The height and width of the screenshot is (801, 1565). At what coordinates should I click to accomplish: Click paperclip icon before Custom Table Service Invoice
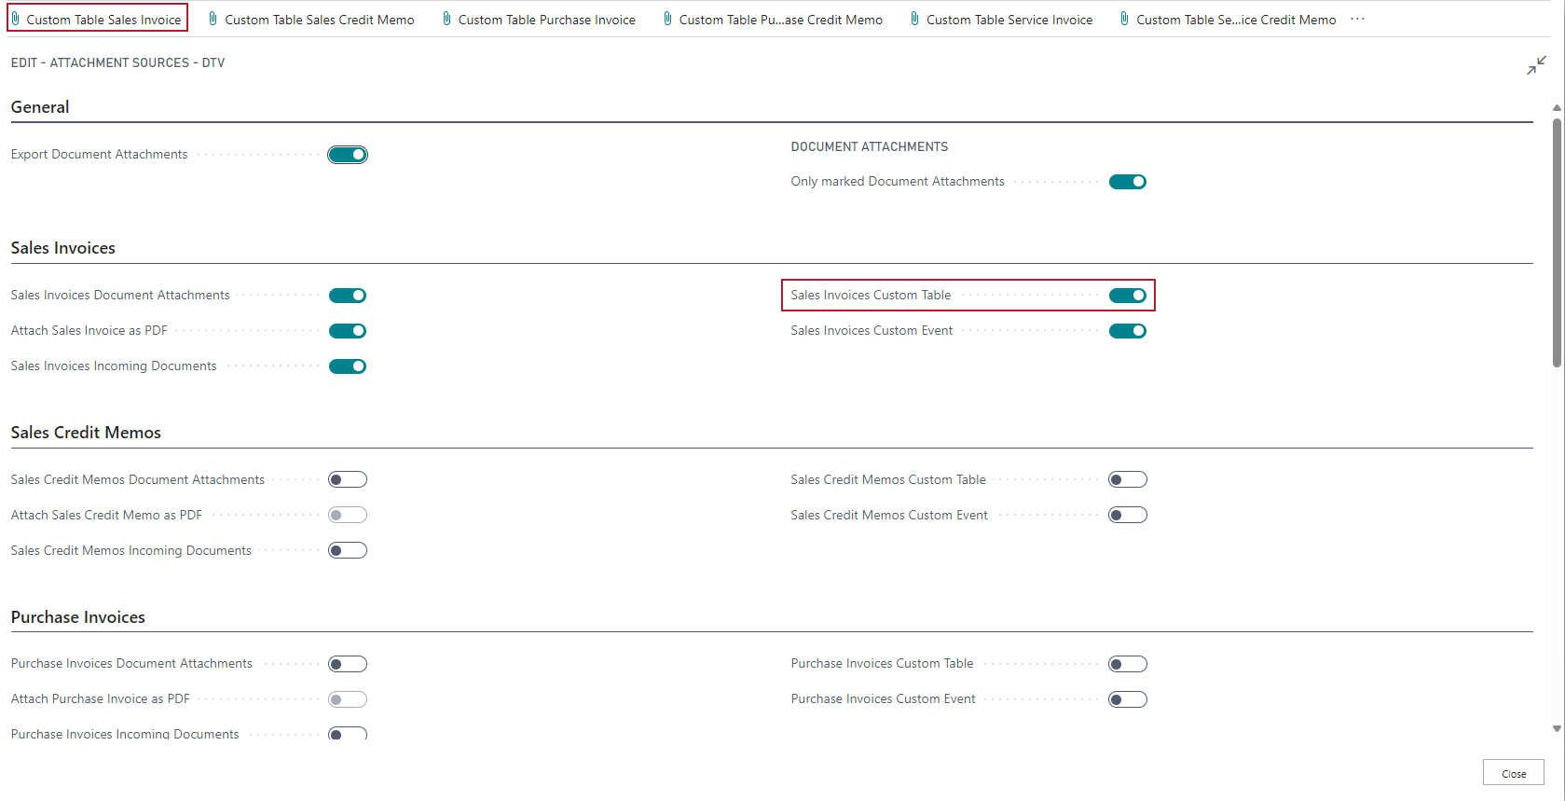pyautogui.click(x=915, y=19)
